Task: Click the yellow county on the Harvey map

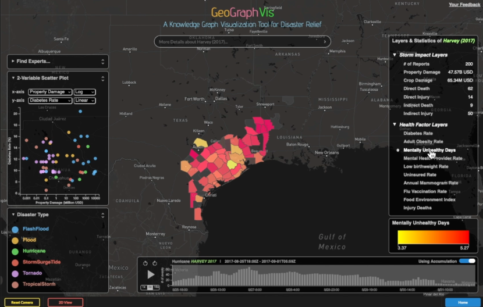Action: click(232, 165)
